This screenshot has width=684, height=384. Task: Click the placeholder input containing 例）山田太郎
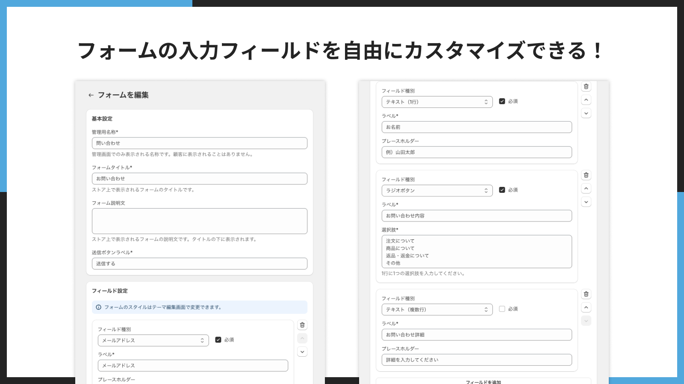coord(477,152)
